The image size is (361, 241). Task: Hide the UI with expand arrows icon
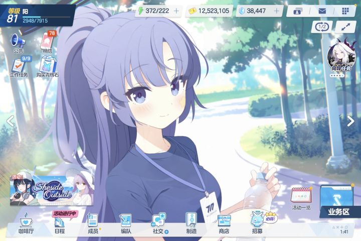click(x=345, y=27)
